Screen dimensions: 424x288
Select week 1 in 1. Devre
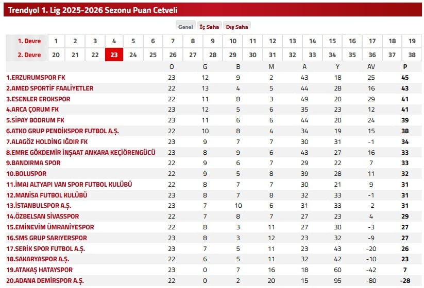[55, 41]
